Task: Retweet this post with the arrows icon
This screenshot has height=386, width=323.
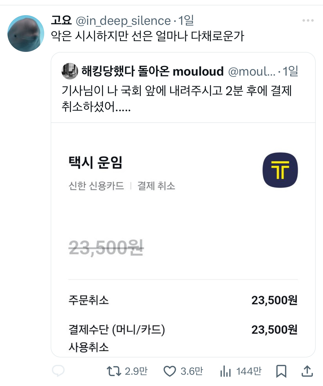Action: [x=114, y=371]
